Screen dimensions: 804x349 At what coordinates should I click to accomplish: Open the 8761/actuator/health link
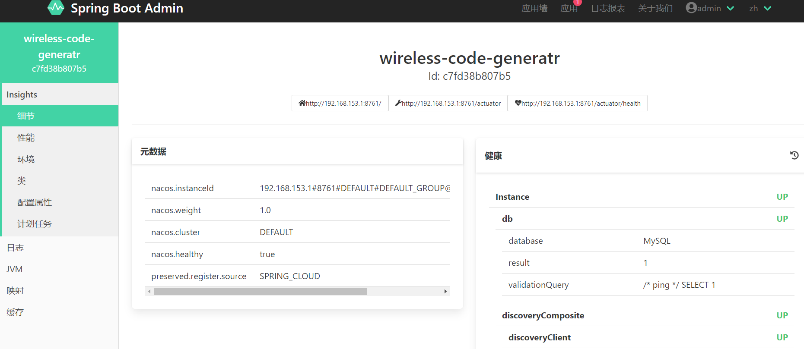(578, 103)
